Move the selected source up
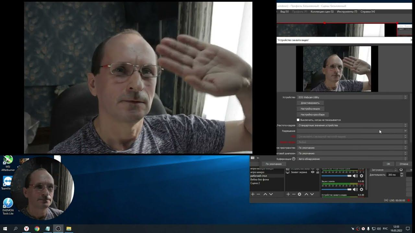 pyautogui.click(x=306, y=194)
